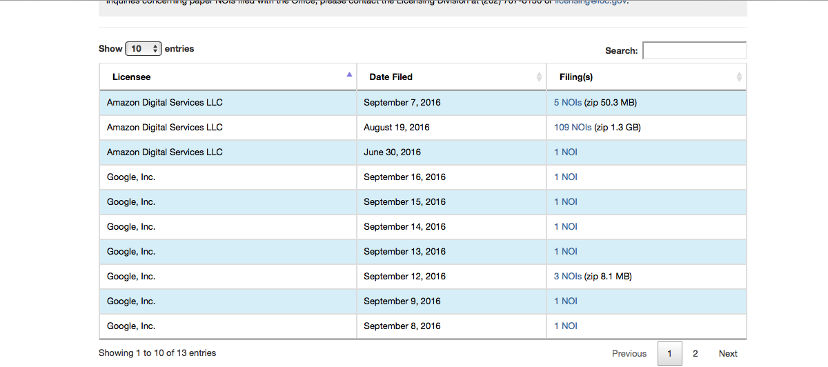The width and height of the screenshot is (828, 367).
Task: Click the Filing(s) sort arrows icon
Action: [x=739, y=77]
